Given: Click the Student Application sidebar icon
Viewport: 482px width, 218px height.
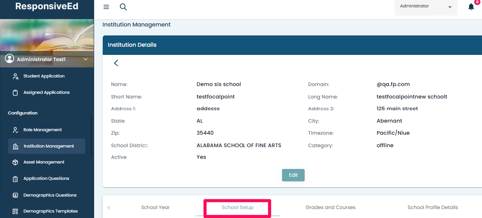Looking at the screenshot, I should pyautogui.click(x=16, y=76).
